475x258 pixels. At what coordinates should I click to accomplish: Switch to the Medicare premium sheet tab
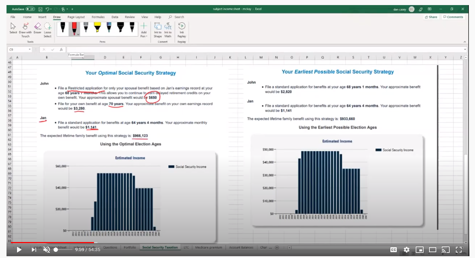209,247
